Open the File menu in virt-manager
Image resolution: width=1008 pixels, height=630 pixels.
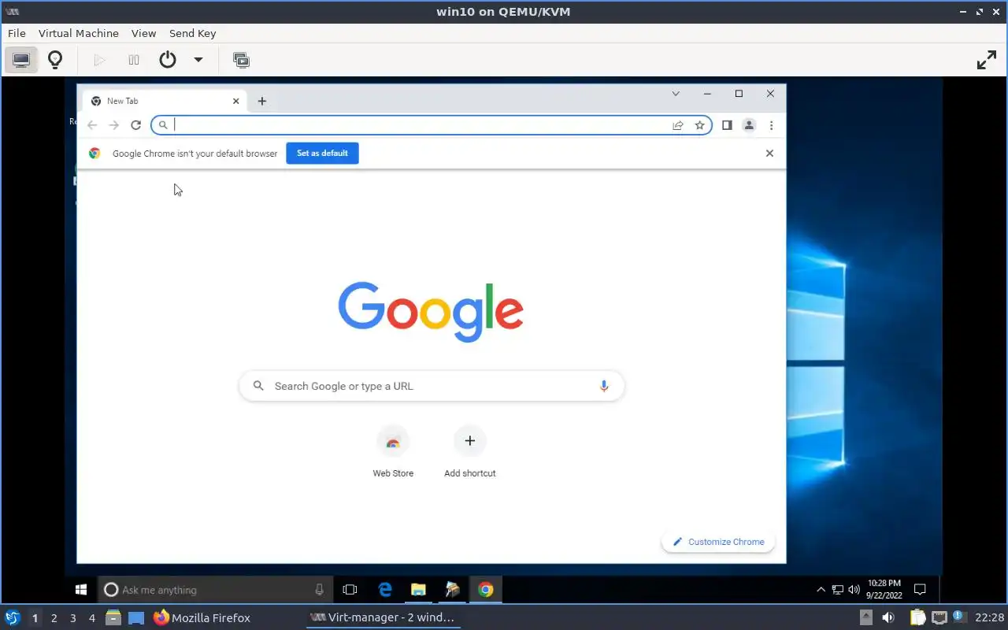(x=17, y=33)
